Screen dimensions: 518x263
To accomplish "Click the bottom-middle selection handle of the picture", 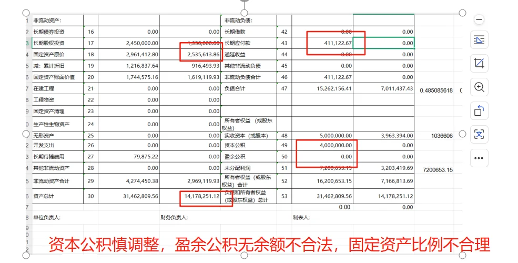I will pos(244,255).
